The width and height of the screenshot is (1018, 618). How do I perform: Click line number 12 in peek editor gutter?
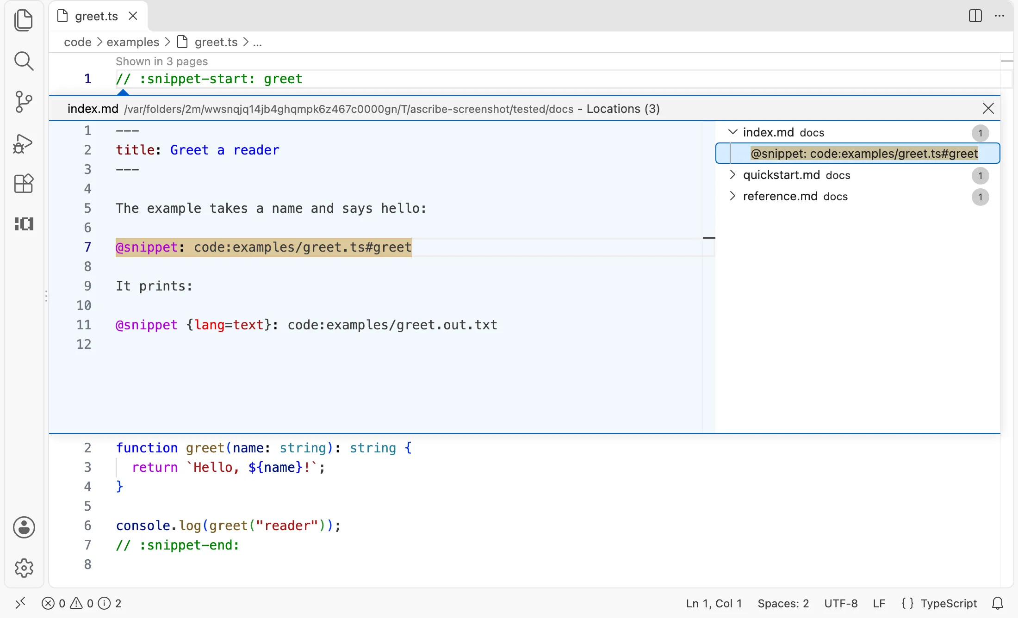84,344
